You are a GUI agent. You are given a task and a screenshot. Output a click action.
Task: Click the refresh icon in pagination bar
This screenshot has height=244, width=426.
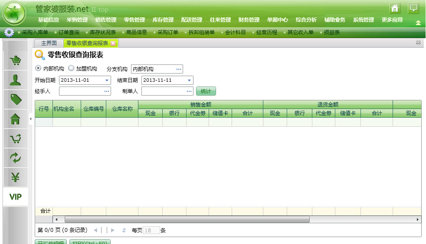tap(124, 231)
